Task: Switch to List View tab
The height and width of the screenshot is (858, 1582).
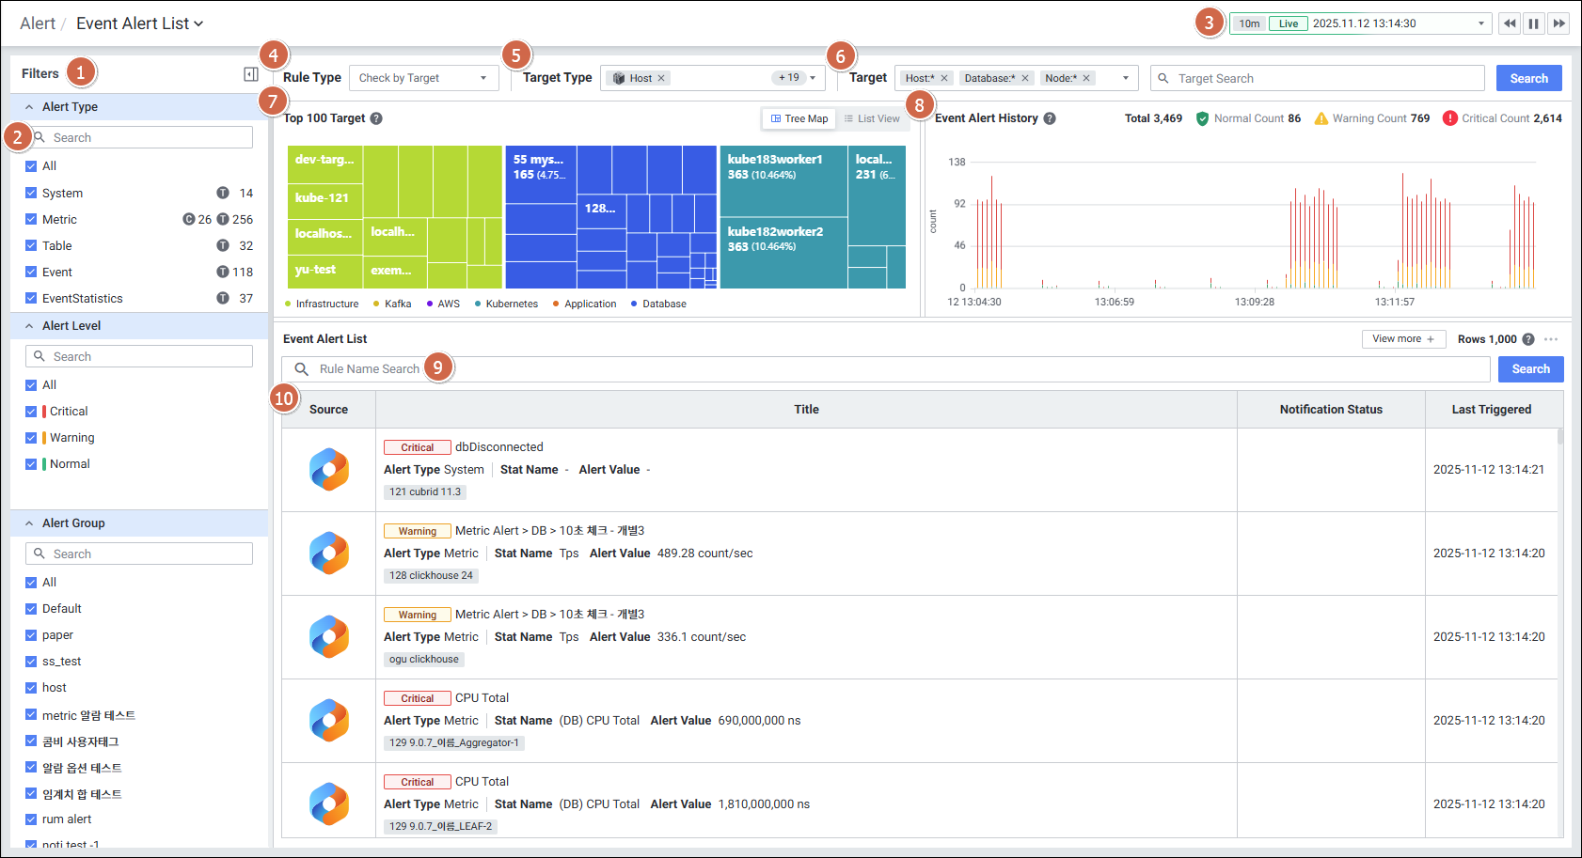Action: (x=872, y=118)
